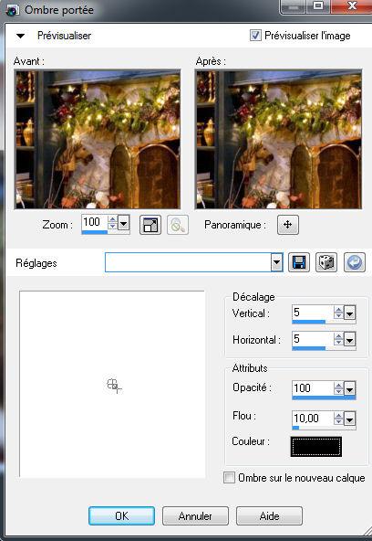
Task: Open the Réglages presets dropdown
Action: pyautogui.click(x=276, y=262)
